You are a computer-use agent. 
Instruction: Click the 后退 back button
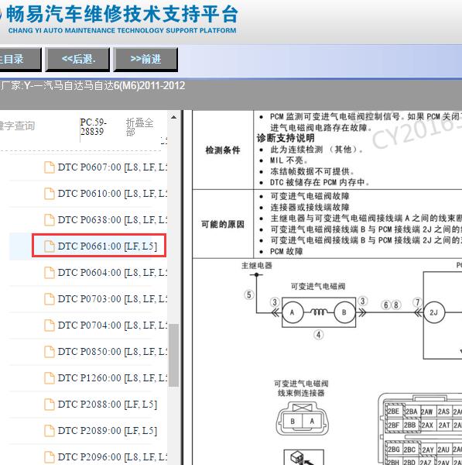77,60
